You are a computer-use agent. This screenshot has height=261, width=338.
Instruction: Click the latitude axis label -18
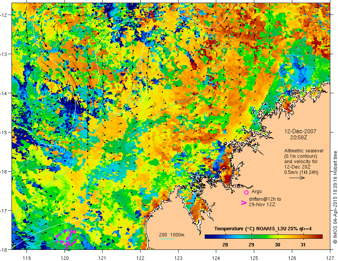pos(4,249)
